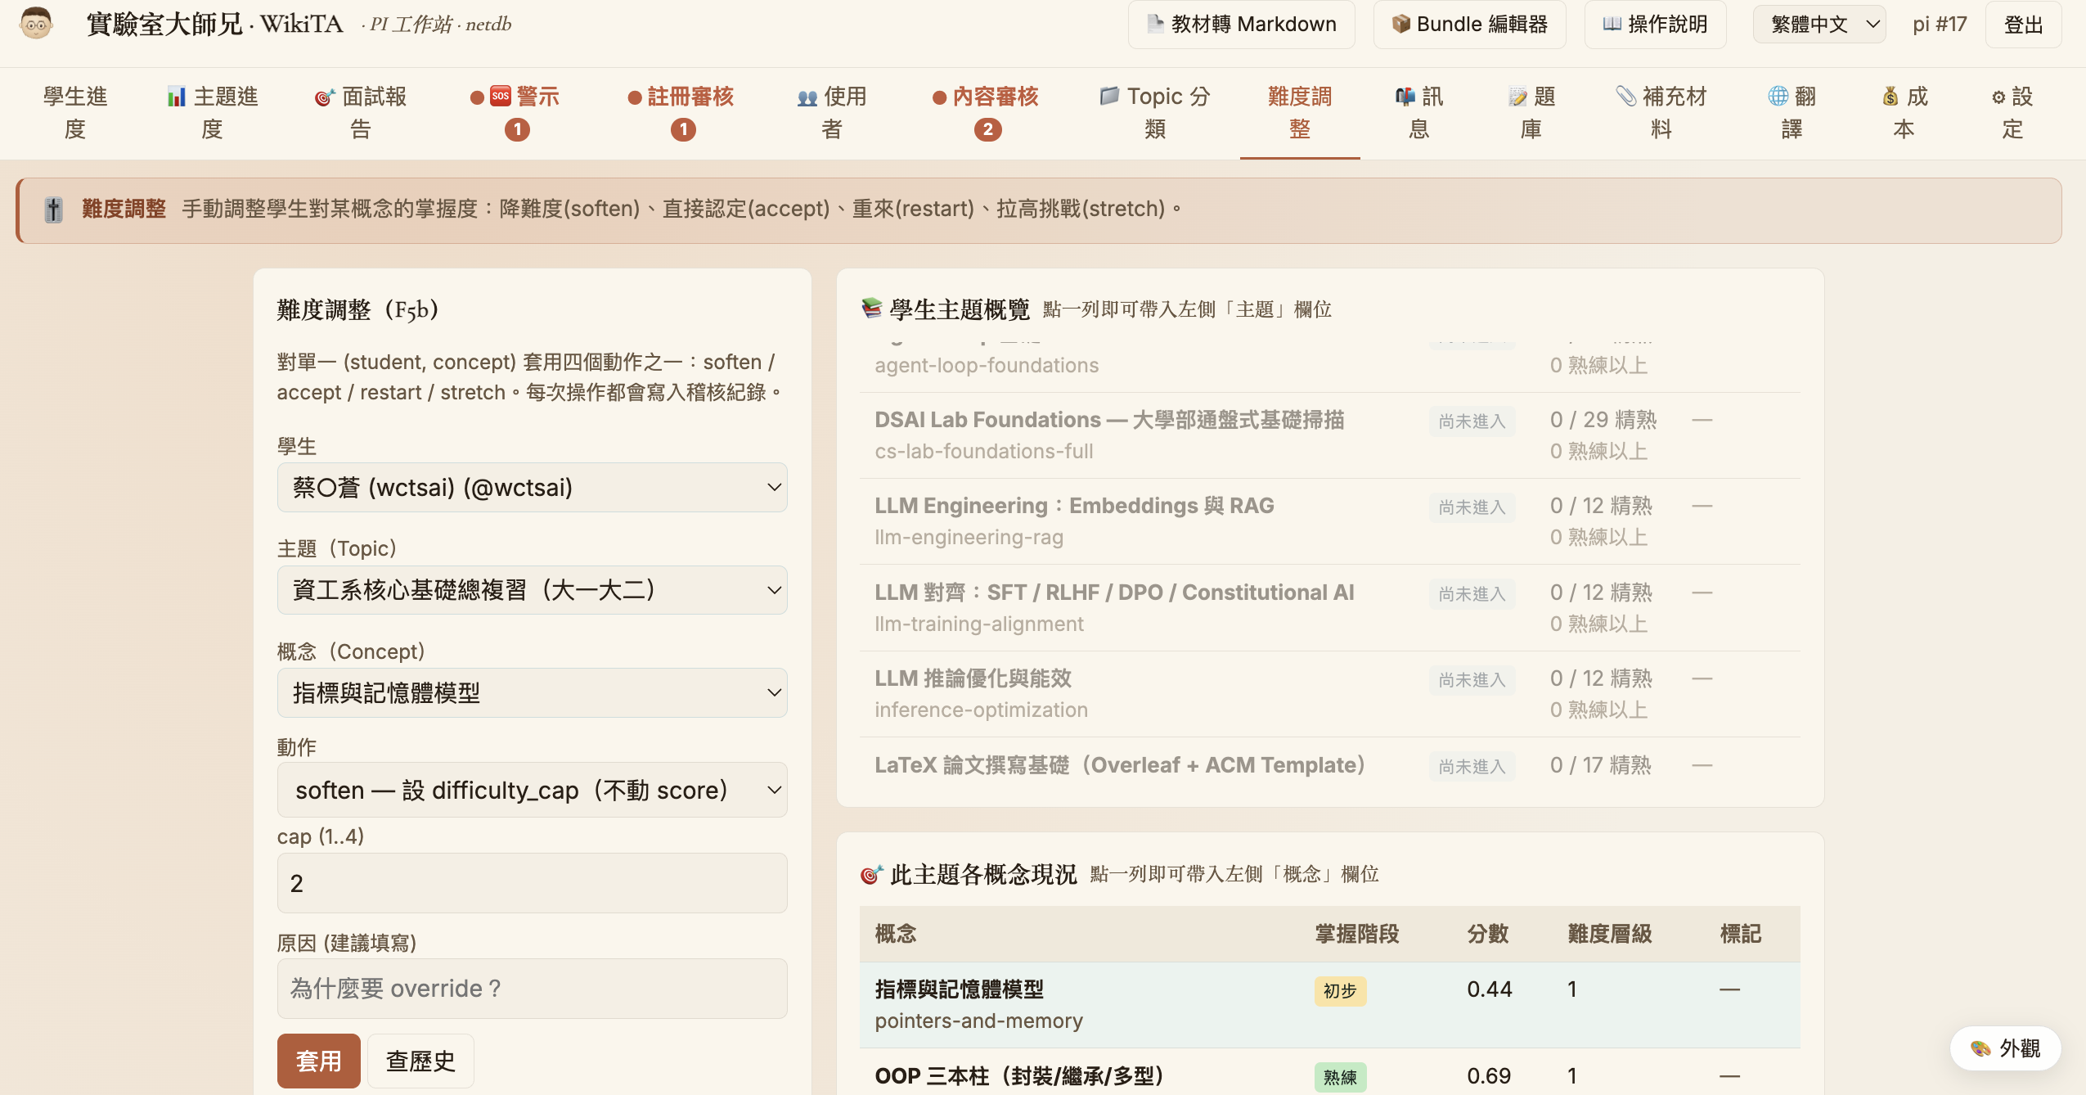Select the LLM 推論優化與能效 row
The width and height of the screenshot is (2086, 1095).
pyautogui.click(x=1329, y=694)
